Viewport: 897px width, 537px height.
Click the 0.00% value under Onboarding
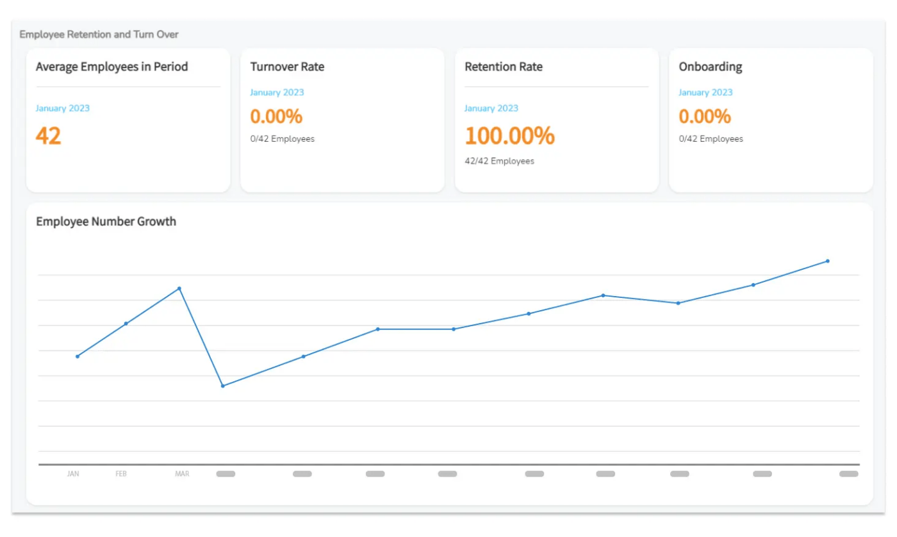click(705, 117)
